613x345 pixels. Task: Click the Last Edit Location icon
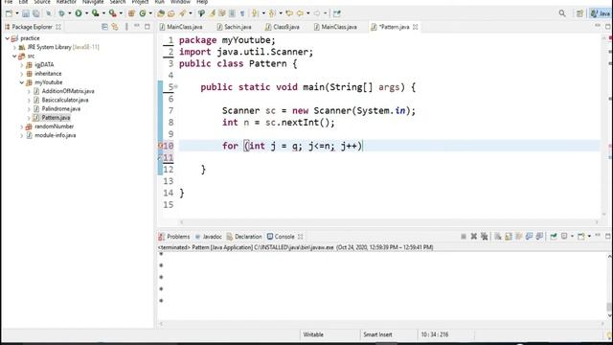point(289,13)
